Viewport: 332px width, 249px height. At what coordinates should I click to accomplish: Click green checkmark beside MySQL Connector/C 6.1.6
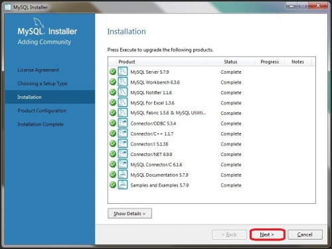tap(113, 164)
